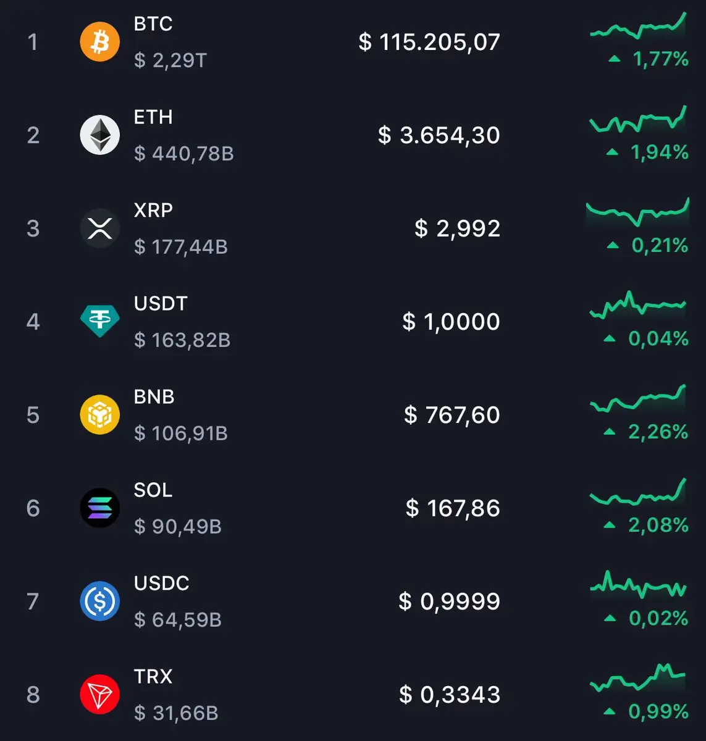The image size is (706, 741).
Task: Select row rank number 6
Action: (x=33, y=508)
